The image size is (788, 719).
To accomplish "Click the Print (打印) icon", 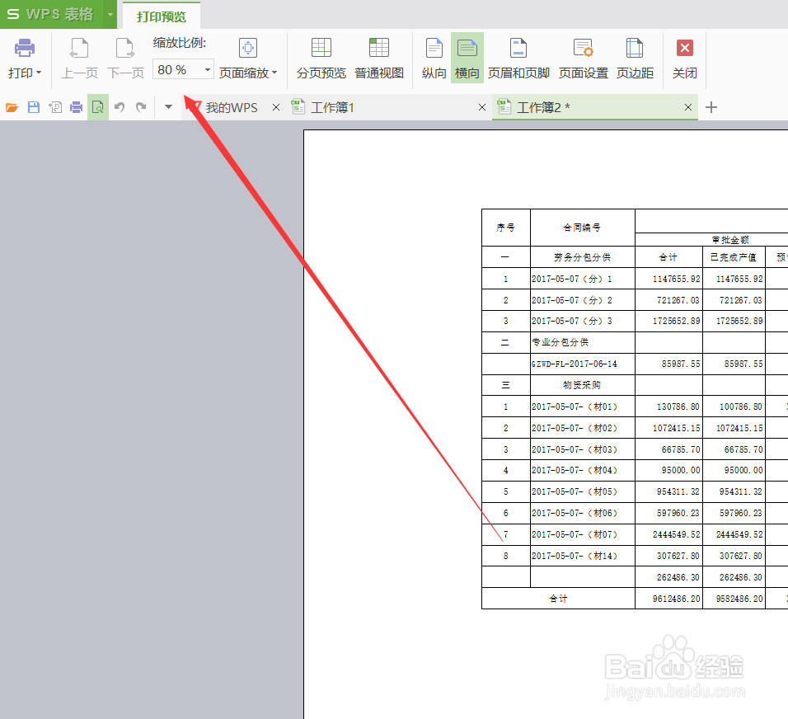I will 24,49.
